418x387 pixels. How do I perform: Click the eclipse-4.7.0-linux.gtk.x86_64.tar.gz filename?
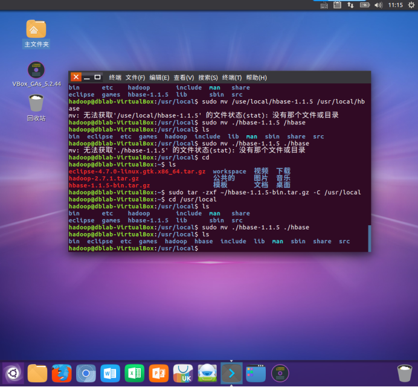(x=137, y=171)
